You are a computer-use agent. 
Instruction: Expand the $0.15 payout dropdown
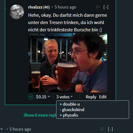coord(43,97)
